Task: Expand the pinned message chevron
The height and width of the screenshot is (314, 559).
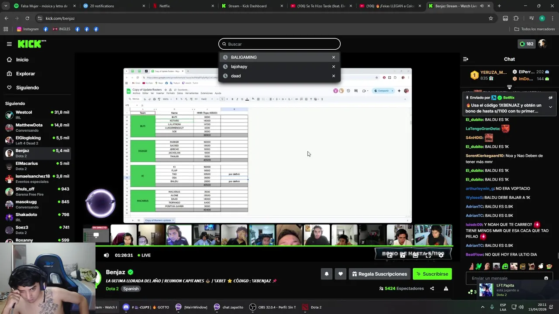Action: [x=550, y=107]
